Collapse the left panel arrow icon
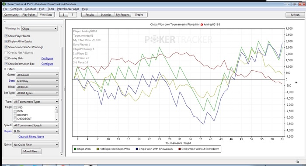This screenshot has width=306, height=166. (x=5, y=21)
